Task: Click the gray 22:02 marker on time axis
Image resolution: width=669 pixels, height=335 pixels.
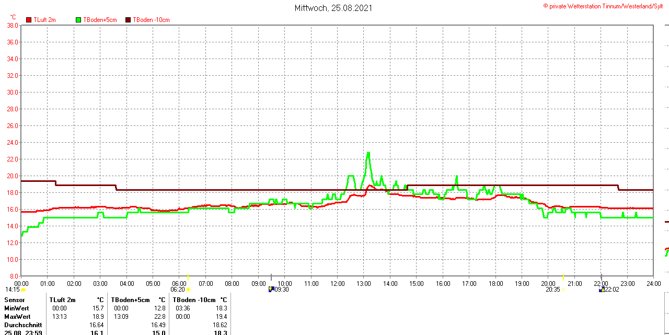Action: 601,277
